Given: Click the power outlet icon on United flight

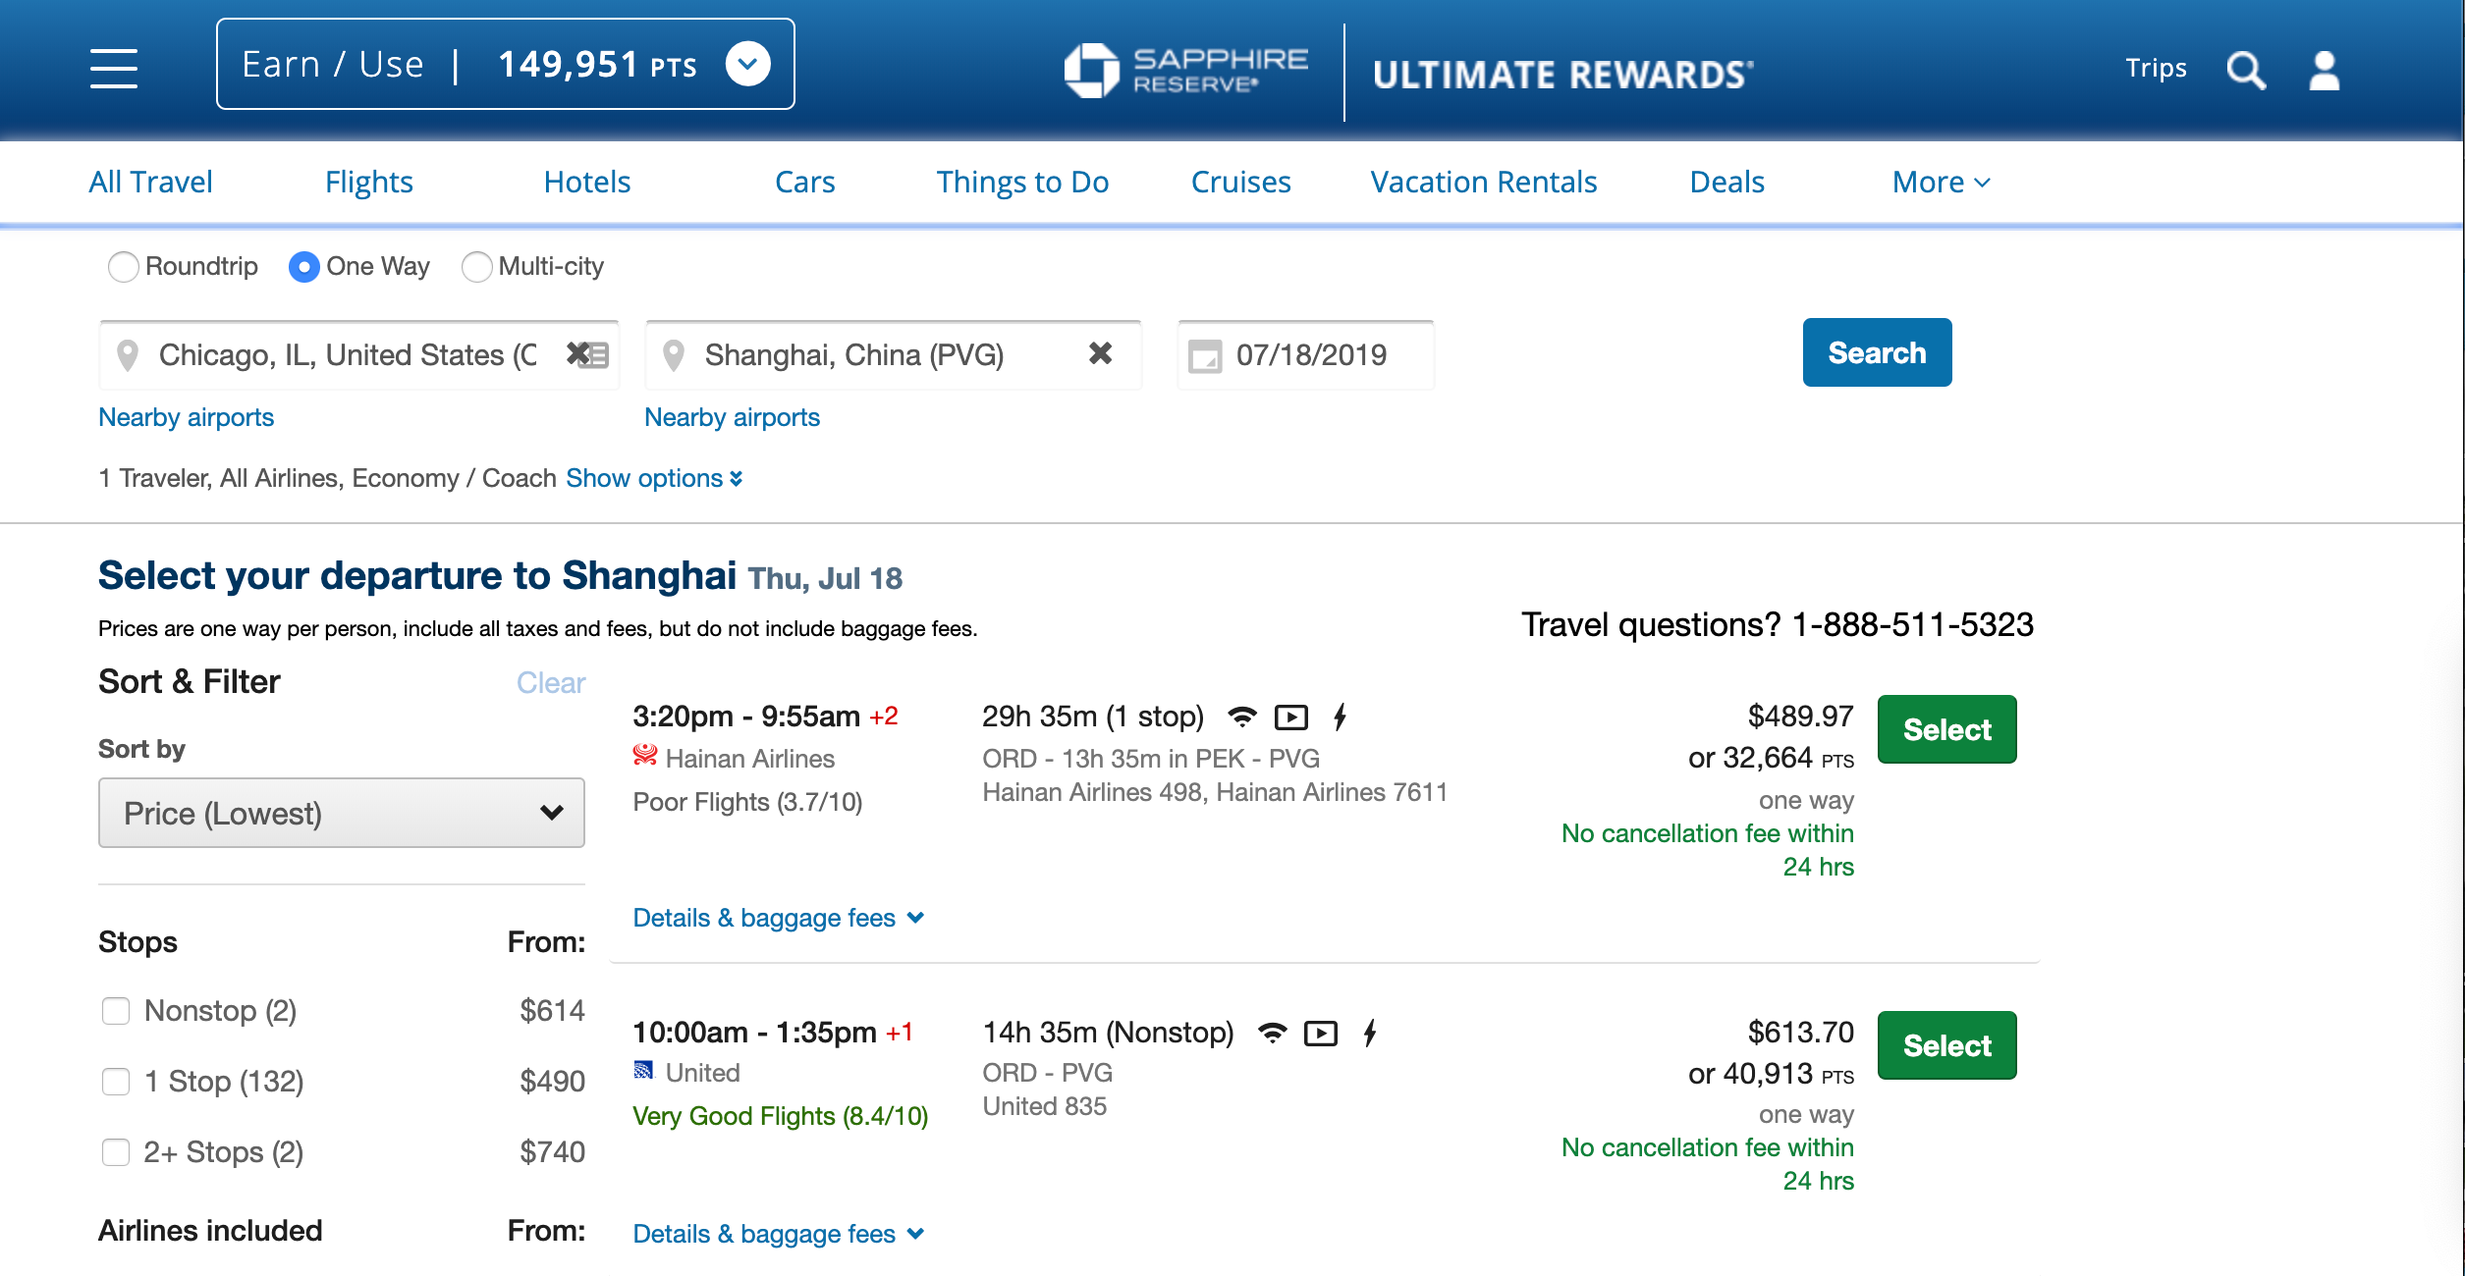Looking at the screenshot, I should [1370, 1033].
